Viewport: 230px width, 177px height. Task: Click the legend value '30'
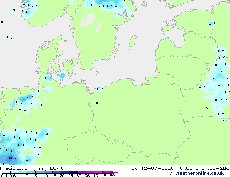pyautogui.click(x=79, y=176)
